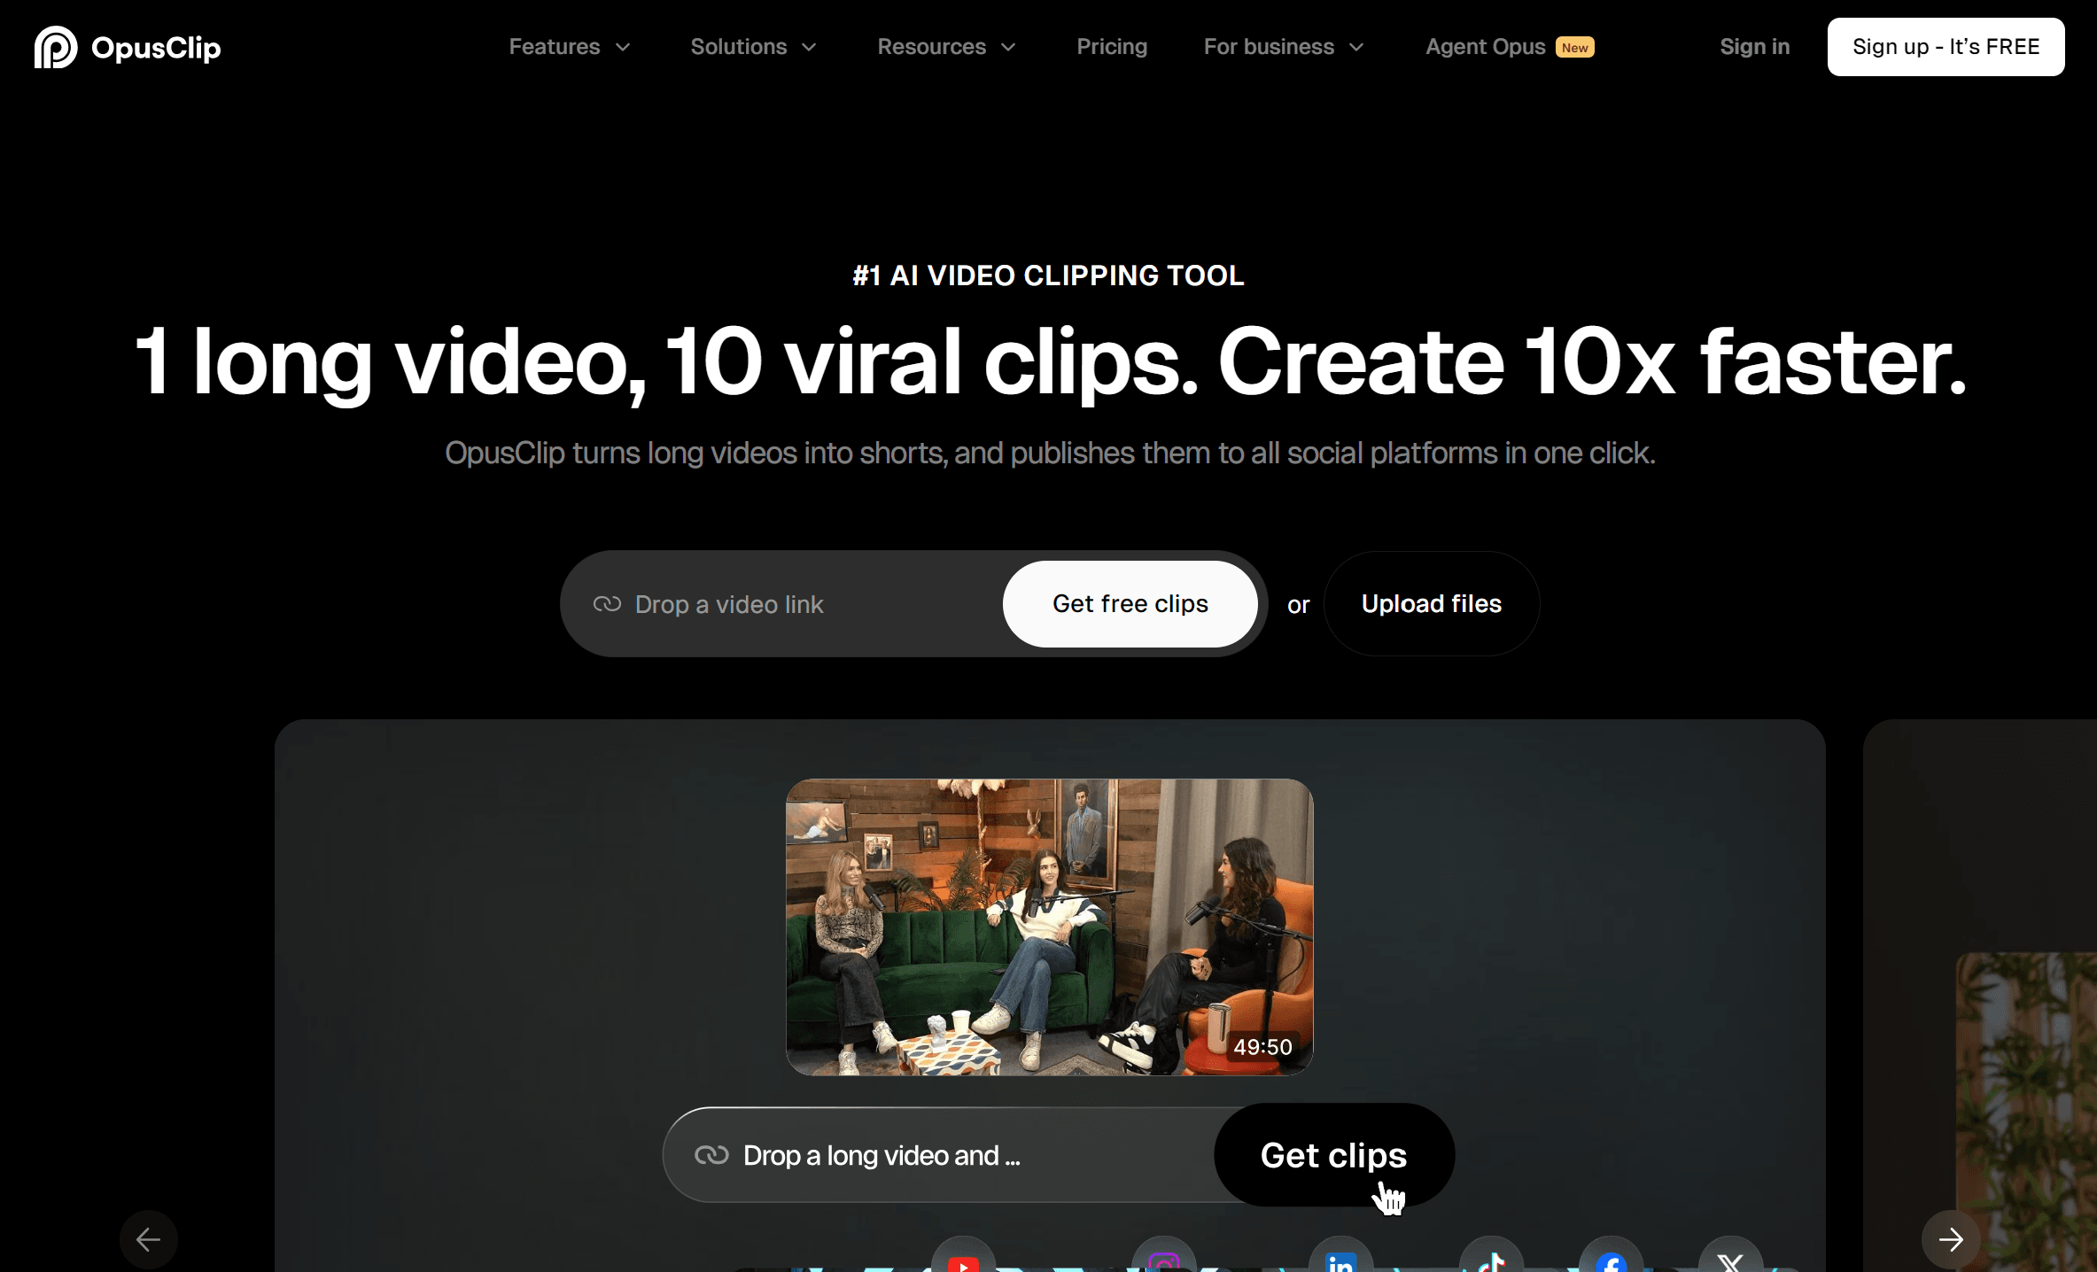Select the Instagram platform icon
Screen dimensions: 2097x1272
pyautogui.click(x=1164, y=1263)
